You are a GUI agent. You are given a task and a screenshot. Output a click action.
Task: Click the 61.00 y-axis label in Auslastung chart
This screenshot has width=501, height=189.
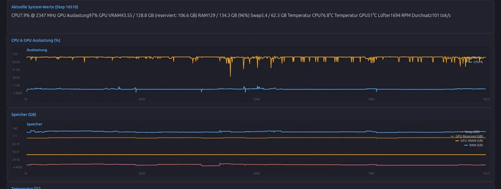pyautogui.click(x=17, y=70)
